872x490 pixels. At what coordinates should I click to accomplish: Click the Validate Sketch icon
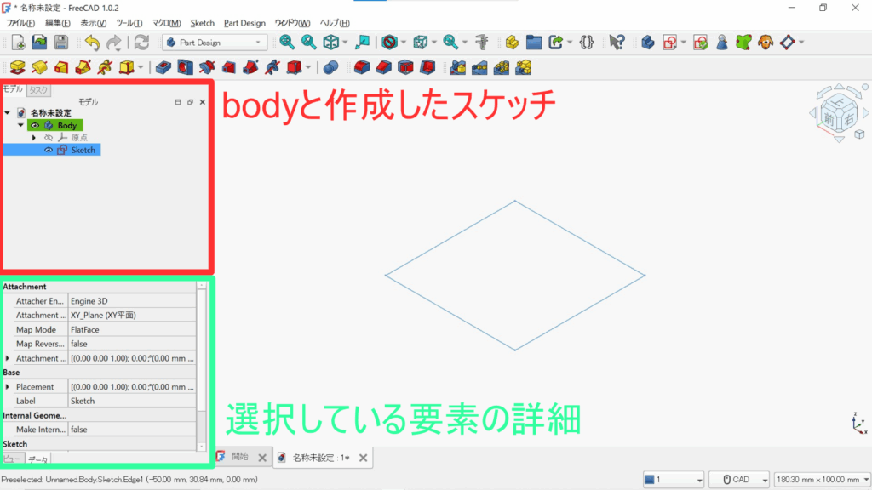[700, 42]
